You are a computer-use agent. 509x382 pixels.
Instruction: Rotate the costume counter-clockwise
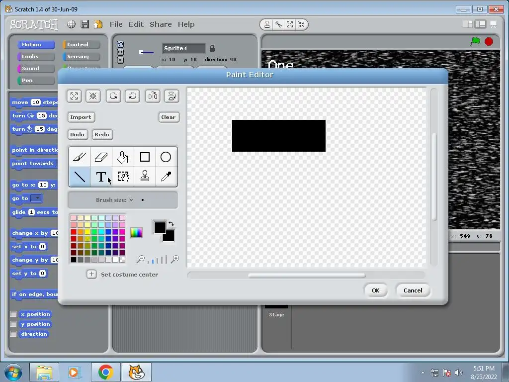[x=113, y=96]
